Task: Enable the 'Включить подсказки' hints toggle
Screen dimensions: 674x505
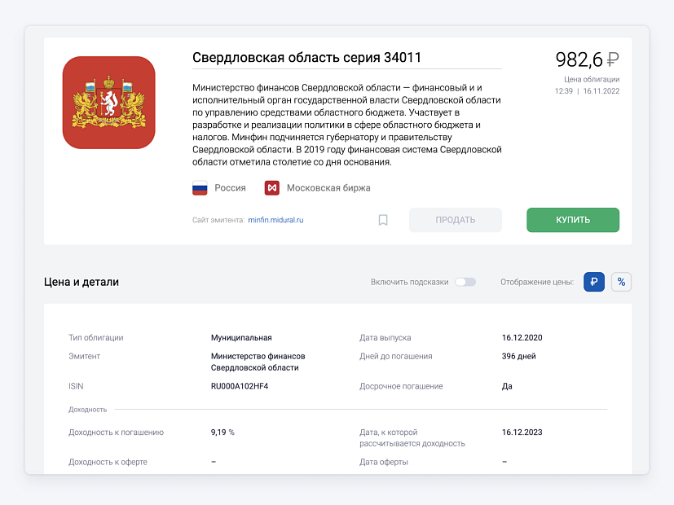Action: click(x=465, y=282)
